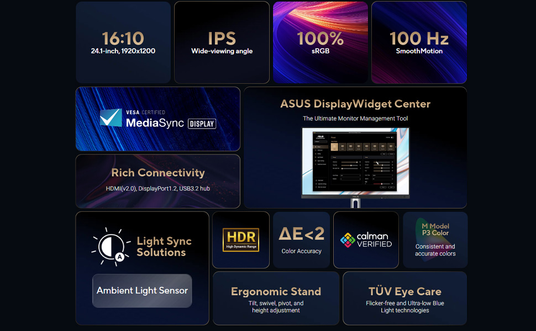
Task: Click the ΔE<2 heading
Action: (x=302, y=234)
